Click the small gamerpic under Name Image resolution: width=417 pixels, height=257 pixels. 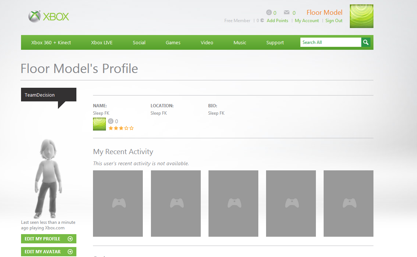tap(100, 124)
